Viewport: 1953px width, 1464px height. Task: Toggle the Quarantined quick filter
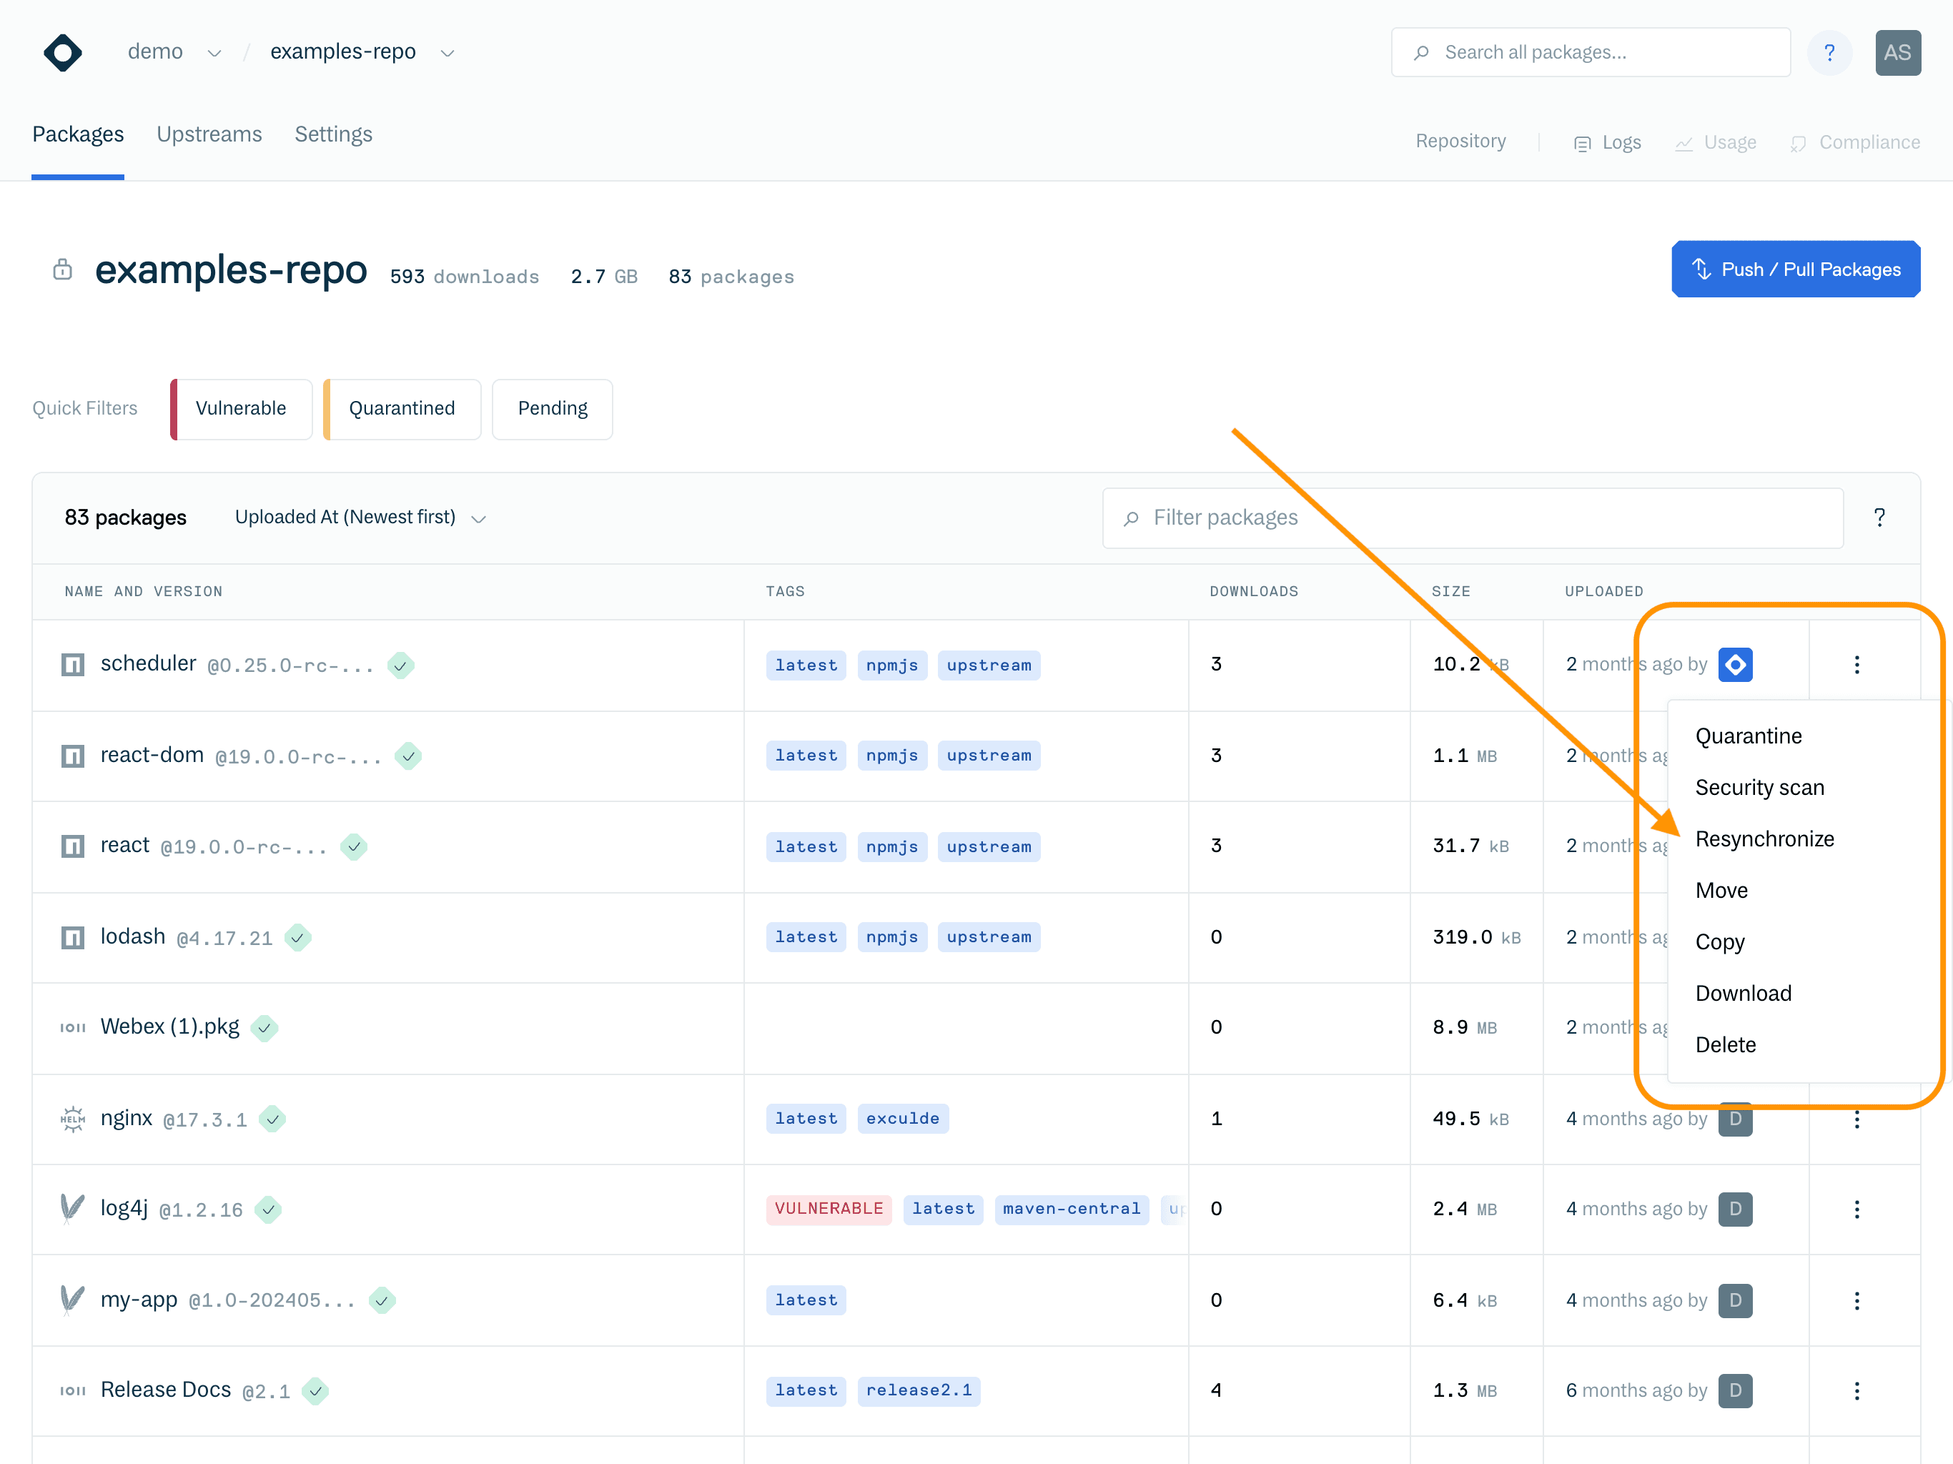[402, 409]
